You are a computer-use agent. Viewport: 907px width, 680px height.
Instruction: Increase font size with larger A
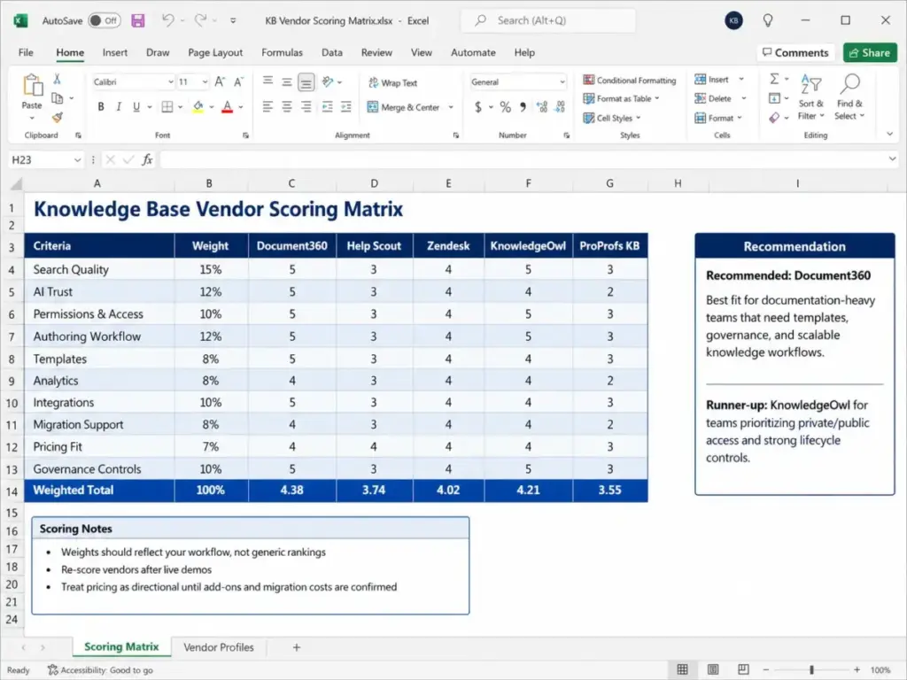[220, 82]
